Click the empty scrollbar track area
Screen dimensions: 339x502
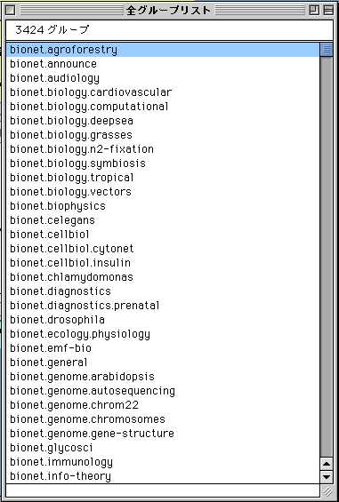327,256
